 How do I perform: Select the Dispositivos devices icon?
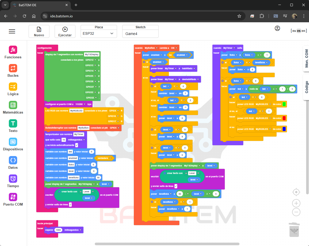[13, 142]
